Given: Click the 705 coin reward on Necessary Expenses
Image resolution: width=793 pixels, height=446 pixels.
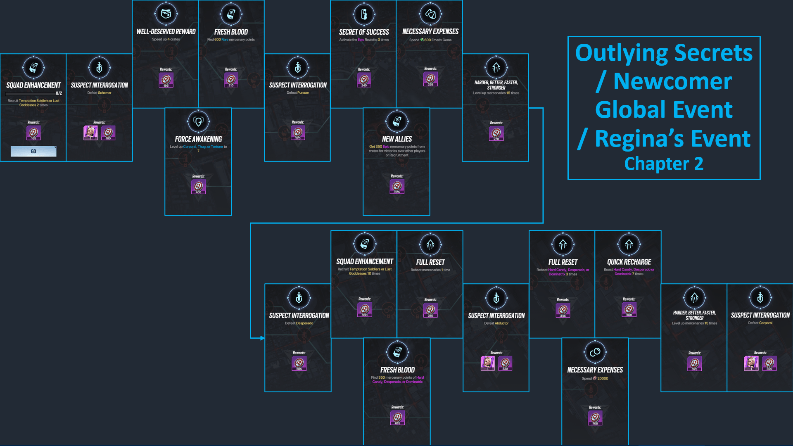Looking at the screenshot, I should pyautogui.click(x=595, y=418).
